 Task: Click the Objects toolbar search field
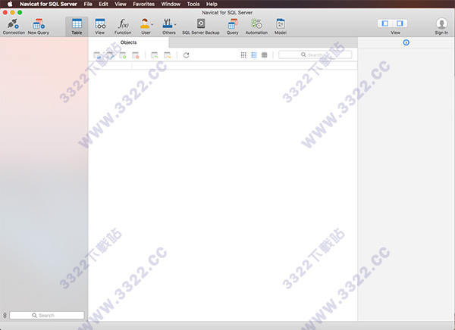(x=315, y=54)
